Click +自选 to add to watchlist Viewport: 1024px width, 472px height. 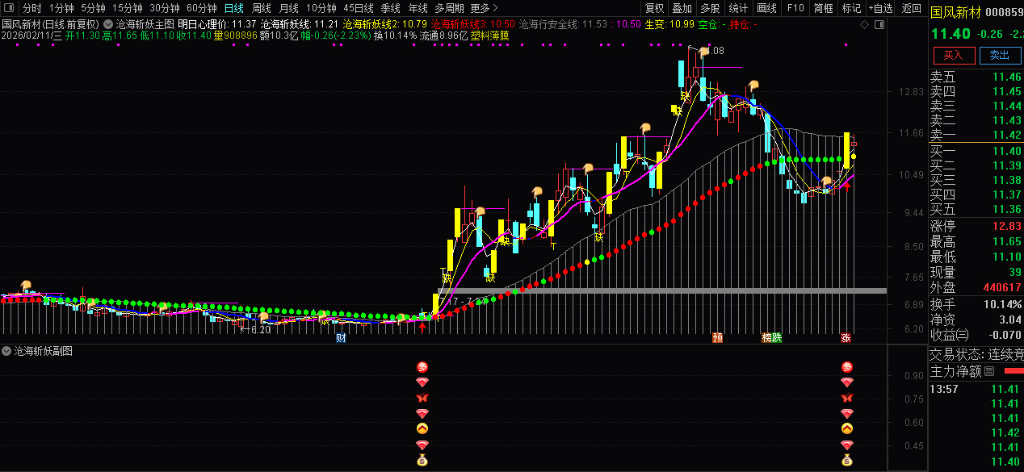tap(881, 8)
